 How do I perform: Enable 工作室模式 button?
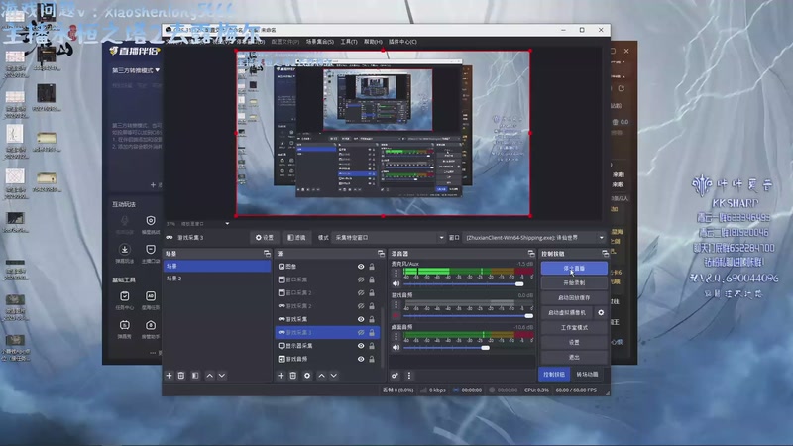[574, 328]
